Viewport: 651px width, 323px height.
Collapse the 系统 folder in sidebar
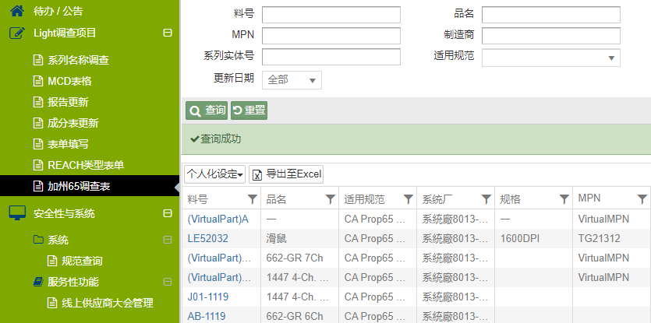[x=167, y=240]
